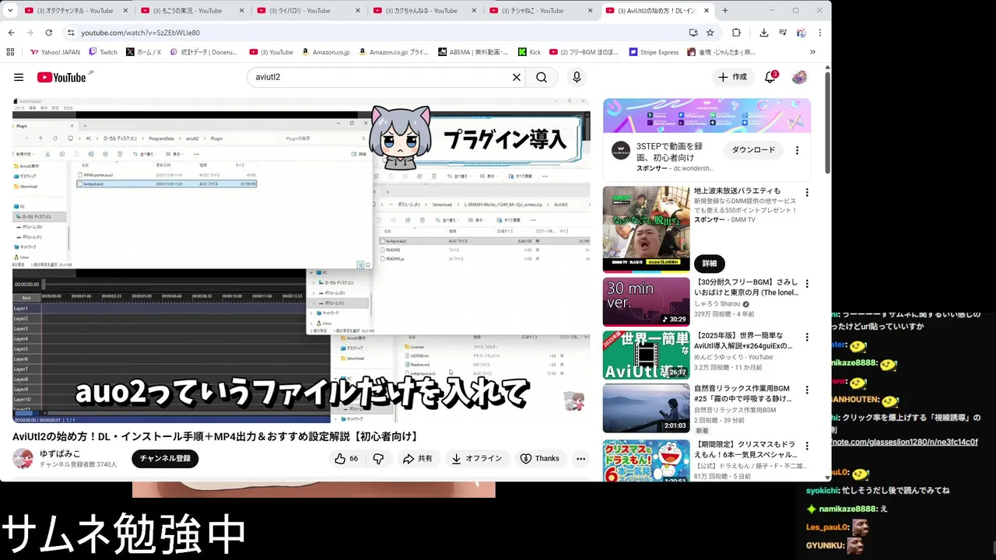Click the Thanks button
The height and width of the screenshot is (560, 996).
tap(540, 459)
